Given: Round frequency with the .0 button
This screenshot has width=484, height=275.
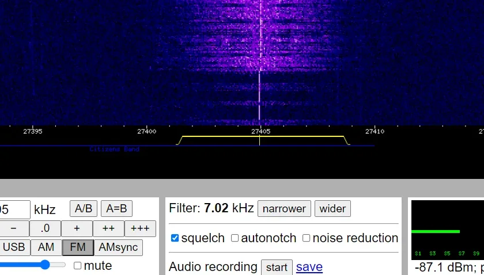Looking at the screenshot, I should point(45,228).
